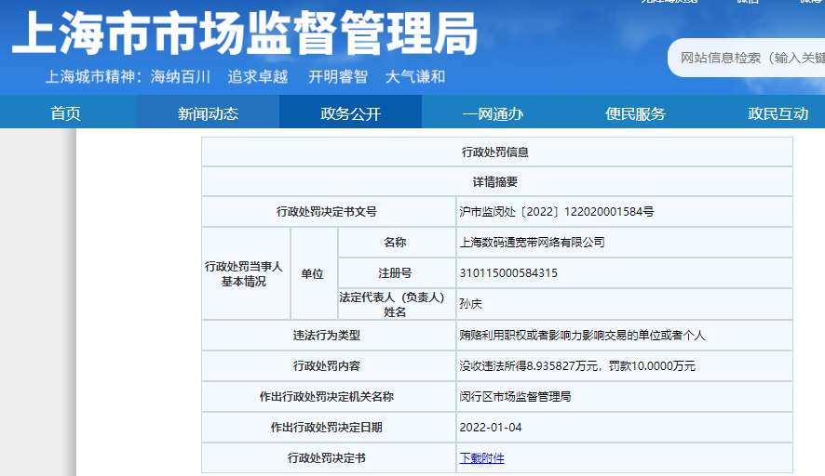
Task: Click the 行政处罚决定书 label cell
Action: pyautogui.click(x=329, y=458)
